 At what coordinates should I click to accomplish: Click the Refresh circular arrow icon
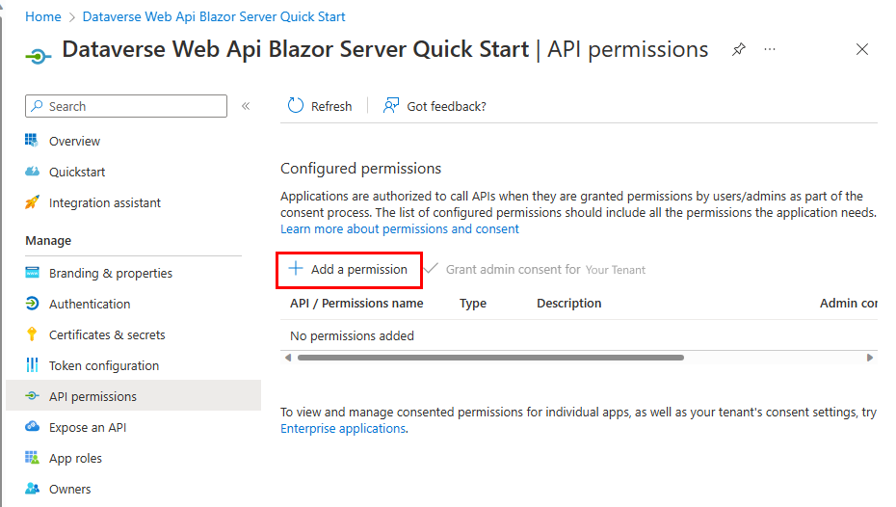[x=296, y=106]
